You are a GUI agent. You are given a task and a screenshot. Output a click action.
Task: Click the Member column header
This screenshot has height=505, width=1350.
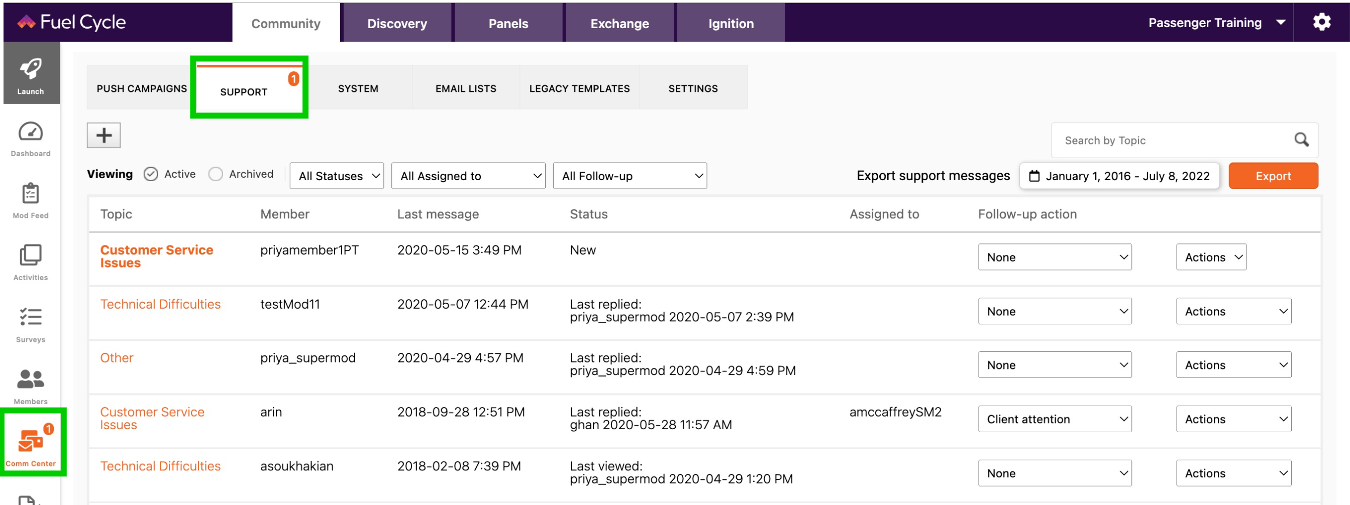point(284,214)
